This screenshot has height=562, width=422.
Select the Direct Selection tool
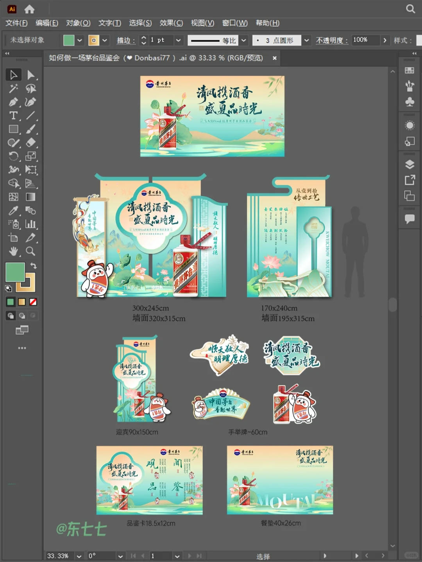[x=30, y=75]
